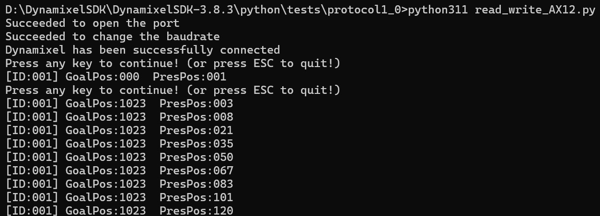Click the PresPos:050 reading
Viewport: 600px width, 216px height.
196,157
